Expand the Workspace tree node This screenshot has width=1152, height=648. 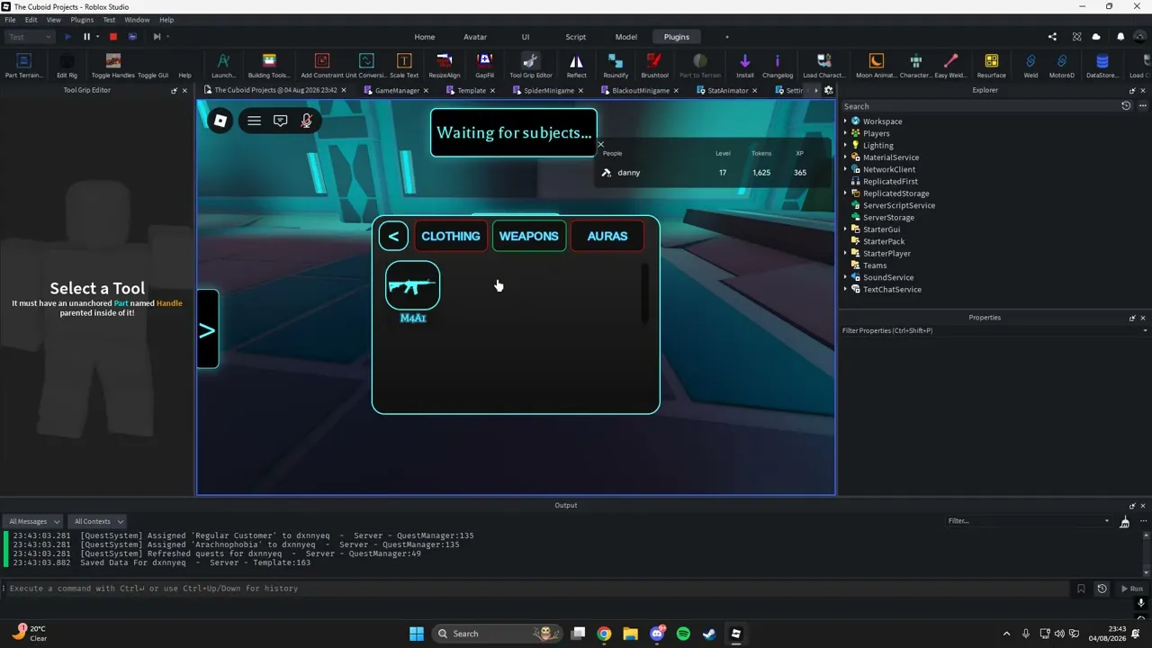(x=845, y=121)
